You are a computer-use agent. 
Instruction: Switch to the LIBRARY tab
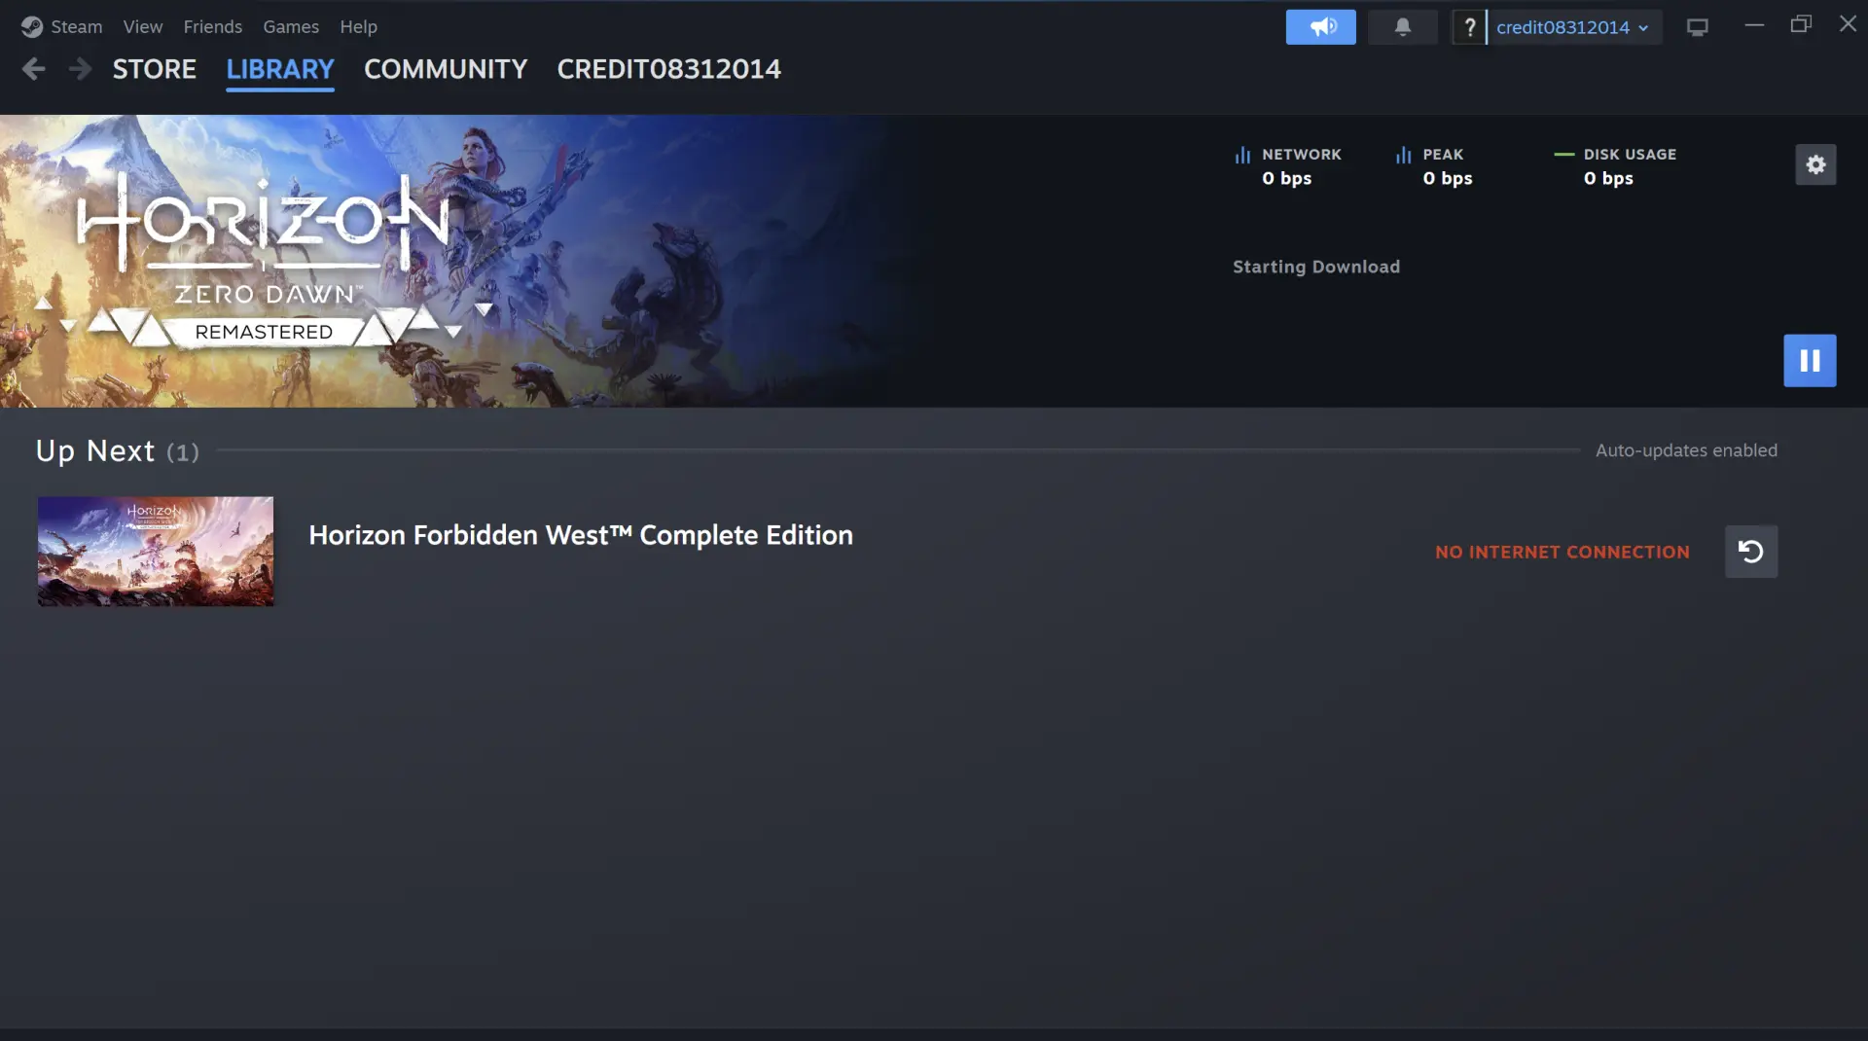pos(280,69)
